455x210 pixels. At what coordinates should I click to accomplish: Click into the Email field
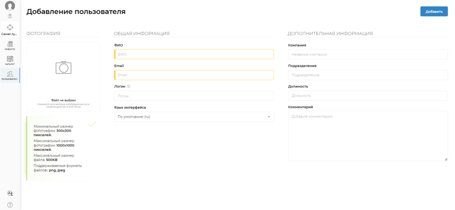click(x=194, y=75)
